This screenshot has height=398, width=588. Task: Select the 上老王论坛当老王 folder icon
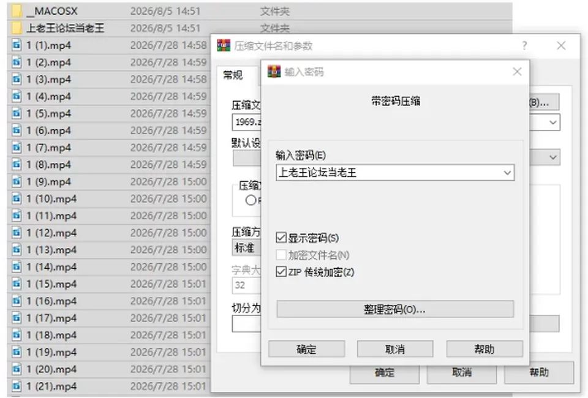(17, 28)
